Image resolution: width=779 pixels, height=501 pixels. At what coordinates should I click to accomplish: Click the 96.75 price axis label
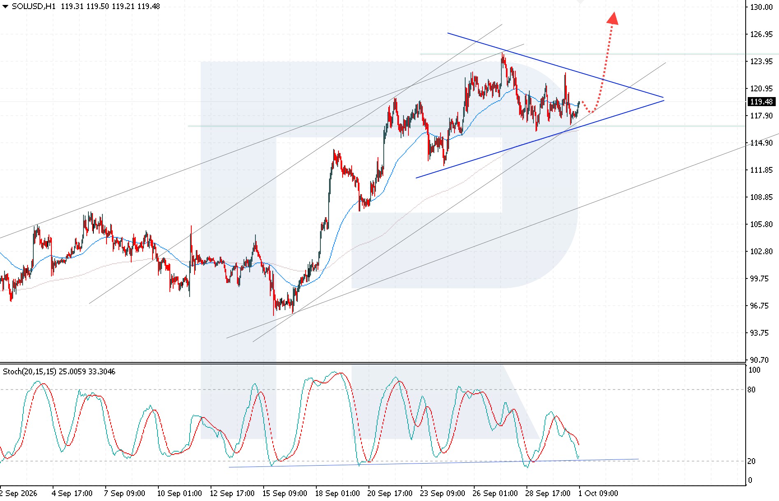point(759,306)
